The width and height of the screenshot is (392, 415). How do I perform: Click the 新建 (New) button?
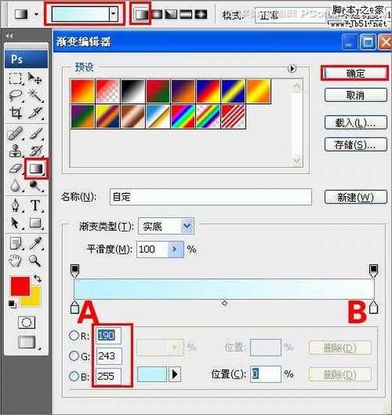coord(351,197)
